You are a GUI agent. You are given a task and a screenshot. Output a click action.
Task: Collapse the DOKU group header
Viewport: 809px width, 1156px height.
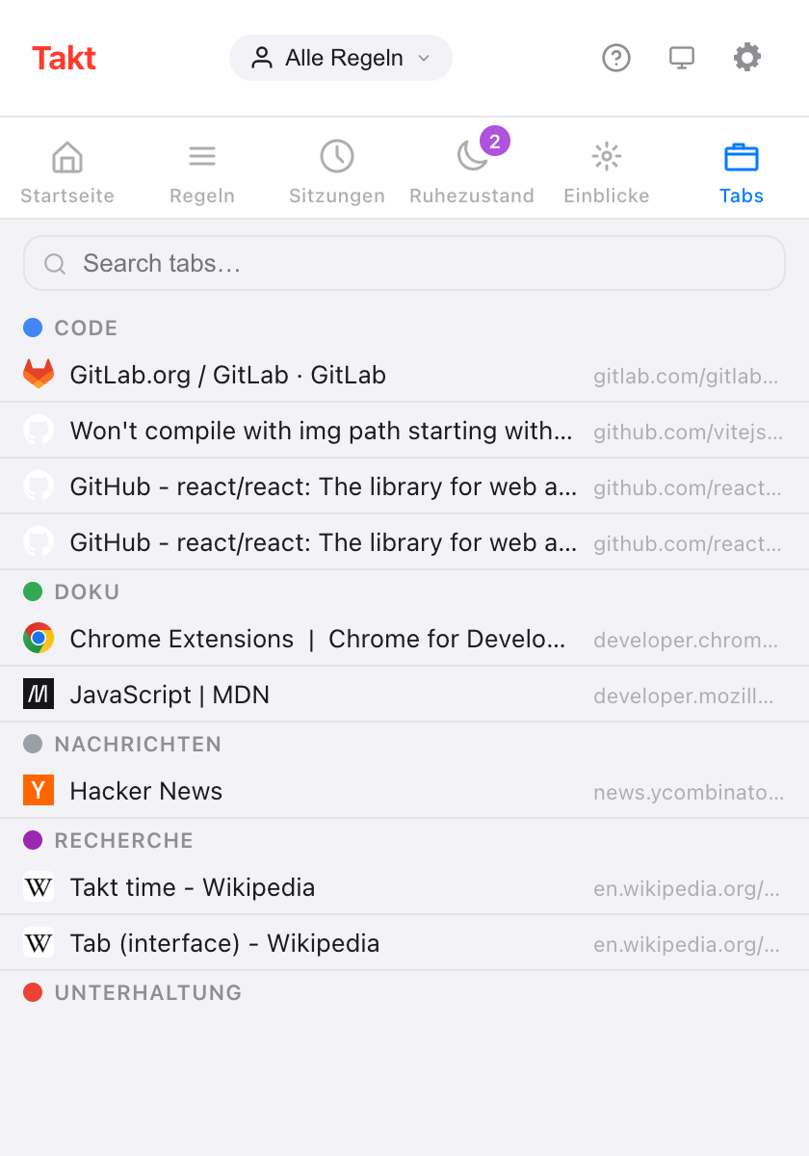404,591
